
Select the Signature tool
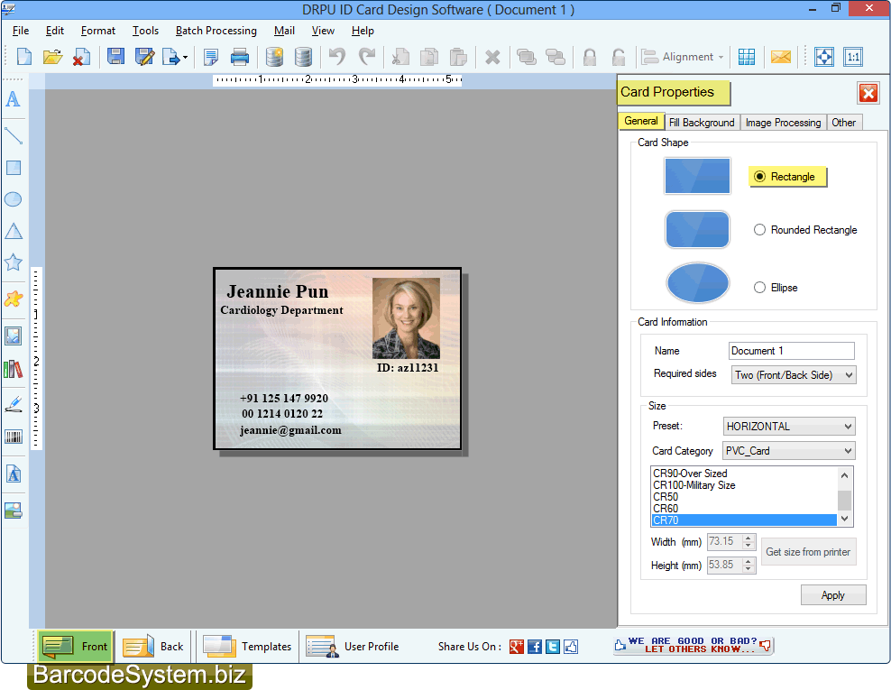[x=13, y=404]
